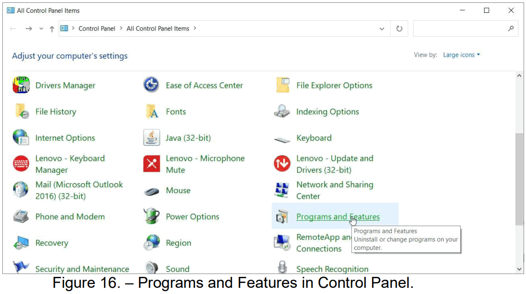Click the Fonts folder icon

point(151,112)
